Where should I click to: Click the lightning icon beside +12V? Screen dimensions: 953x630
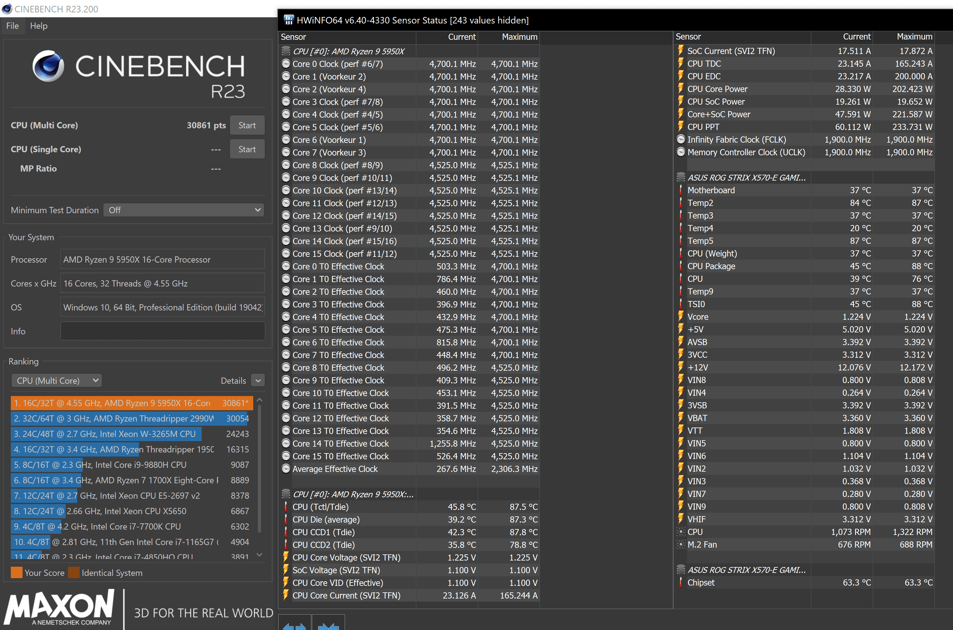681,367
